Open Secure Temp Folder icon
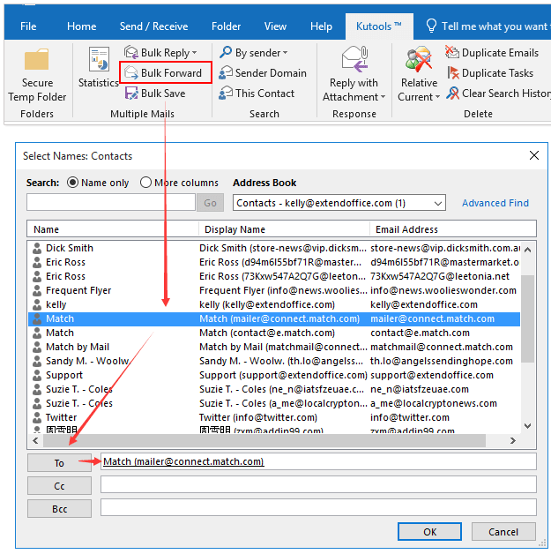 point(37,62)
